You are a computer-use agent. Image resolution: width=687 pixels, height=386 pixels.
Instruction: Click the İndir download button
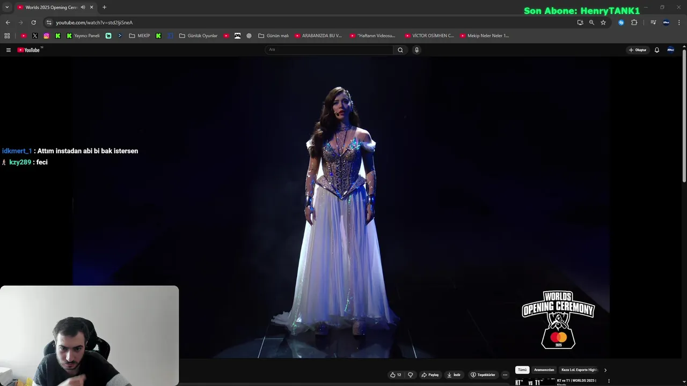[x=454, y=375]
